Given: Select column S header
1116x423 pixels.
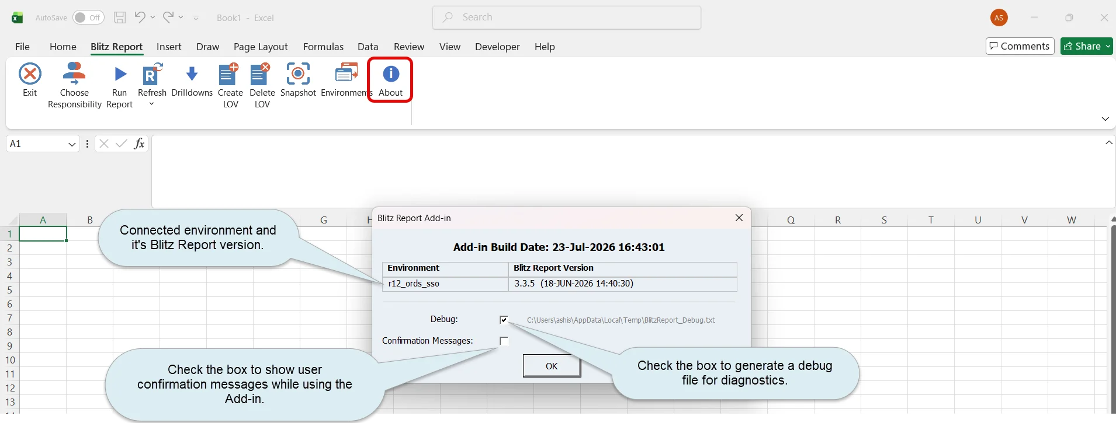Looking at the screenshot, I should click(x=884, y=220).
